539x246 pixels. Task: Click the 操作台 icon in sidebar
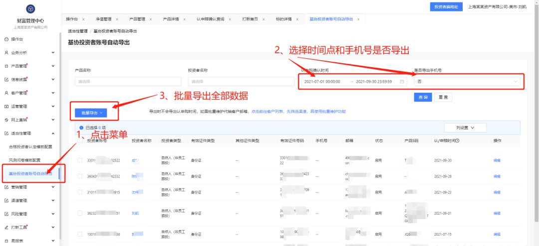pos(6,39)
